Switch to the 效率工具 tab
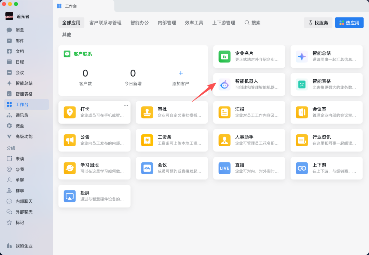This screenshot has width=369, height=255. [194, 23]
